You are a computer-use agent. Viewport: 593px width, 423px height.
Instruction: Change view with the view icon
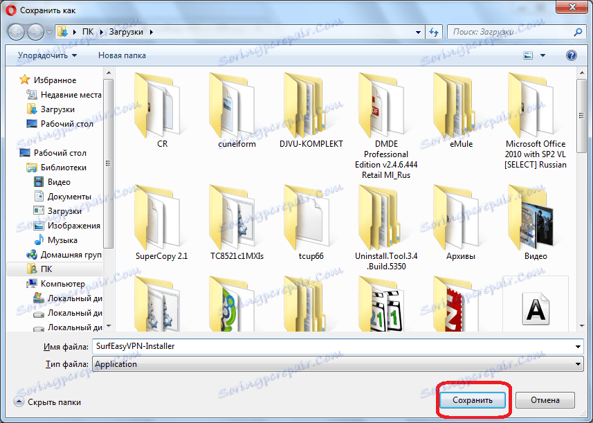click(528, 55)
